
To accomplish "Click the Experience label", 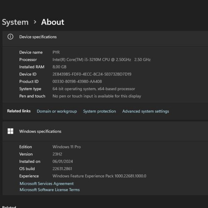I will (x=29, y=176).
